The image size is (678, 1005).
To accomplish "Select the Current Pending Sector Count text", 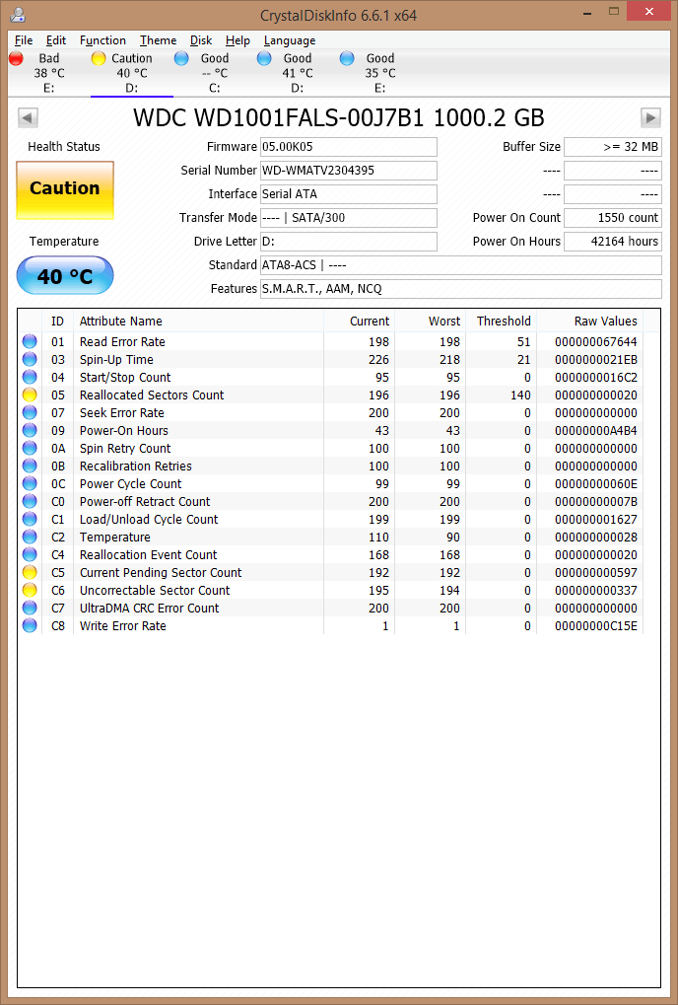I will [x=161, y=573].
